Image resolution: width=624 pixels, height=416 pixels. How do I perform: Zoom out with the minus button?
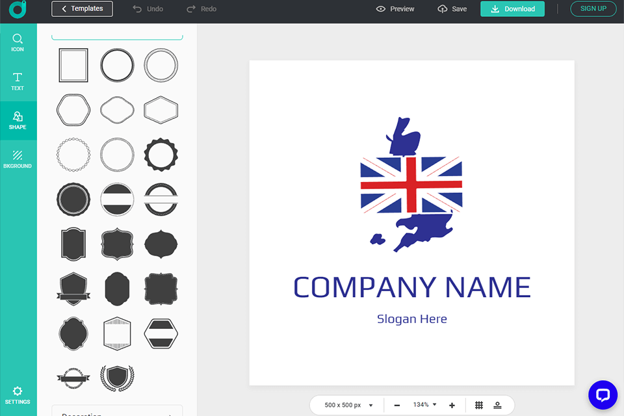pos(396,405)
